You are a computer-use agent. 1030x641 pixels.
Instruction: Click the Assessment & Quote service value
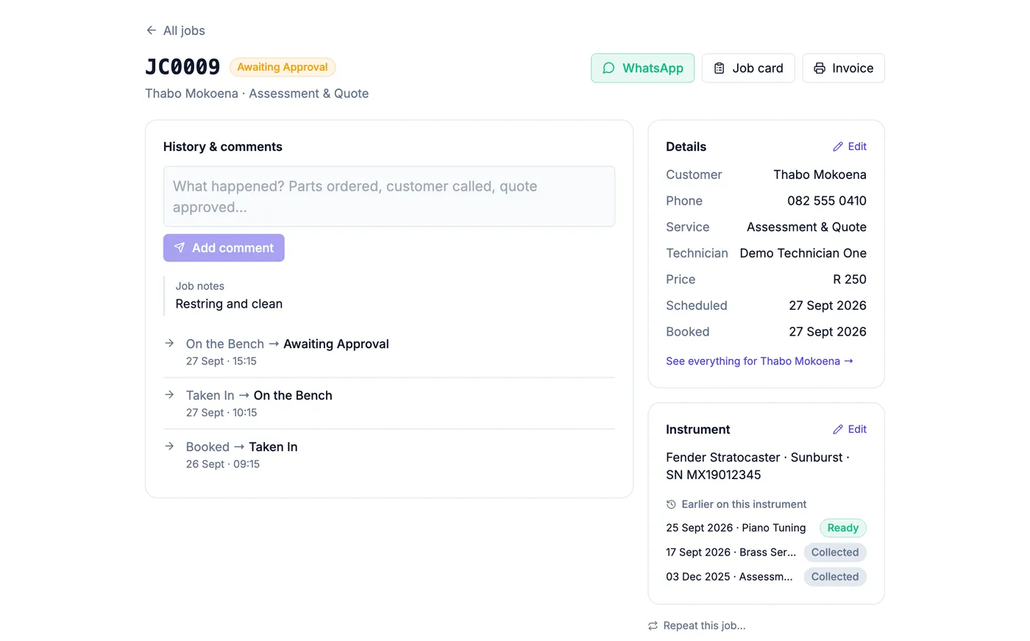806,227
